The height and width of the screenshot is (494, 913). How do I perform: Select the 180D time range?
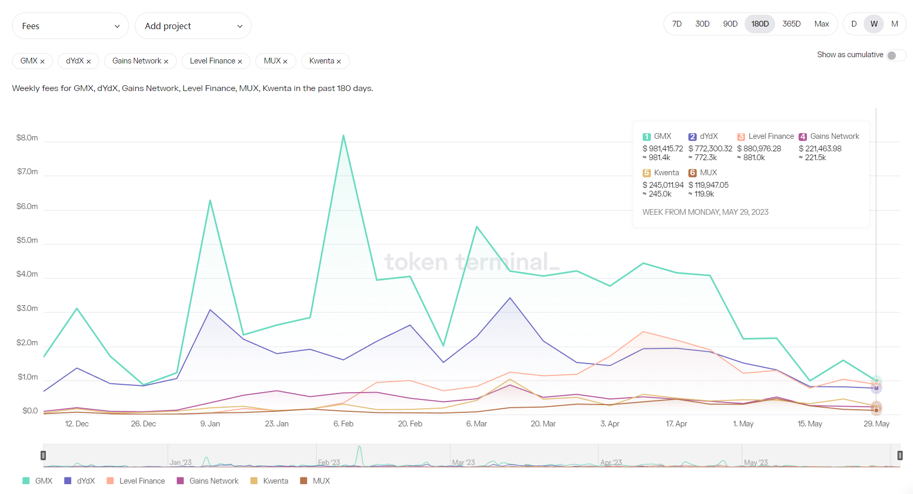[760, 24]
